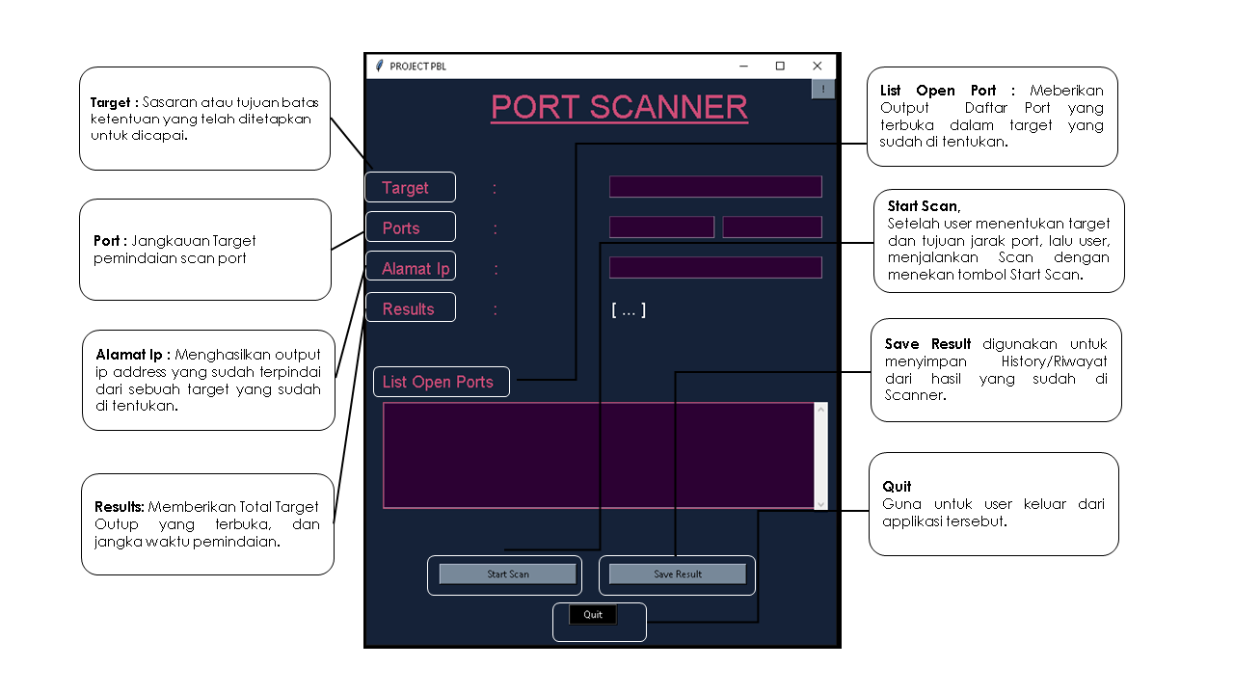Click the Start Scan button
The width and height of the screenshot is (1234, 694).
pos(507,574)
